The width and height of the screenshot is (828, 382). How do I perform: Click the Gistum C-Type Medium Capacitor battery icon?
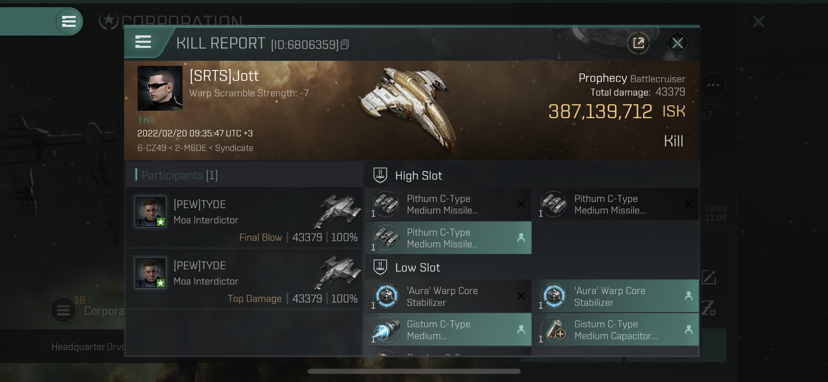tap(554, 330)
